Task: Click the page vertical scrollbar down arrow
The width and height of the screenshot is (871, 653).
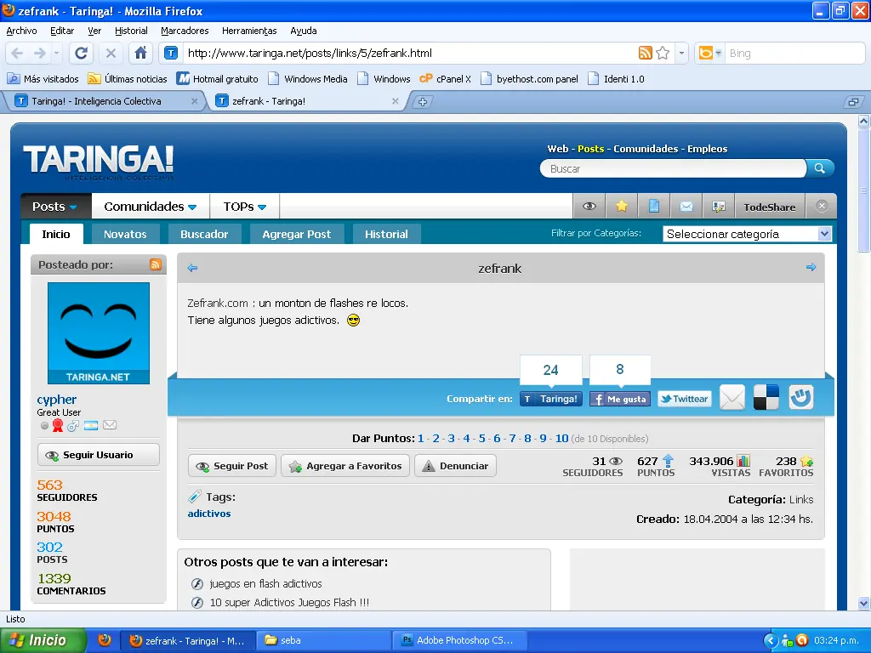Action: point(863,603)
